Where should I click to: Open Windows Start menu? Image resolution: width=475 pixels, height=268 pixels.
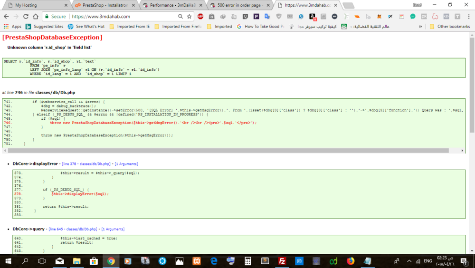click(x=8, y=261)
